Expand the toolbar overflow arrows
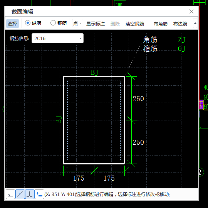This screenshot has height=208, width=208. (x=195, y=24)
